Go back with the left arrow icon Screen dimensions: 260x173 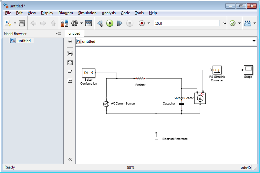pos(33,23)
